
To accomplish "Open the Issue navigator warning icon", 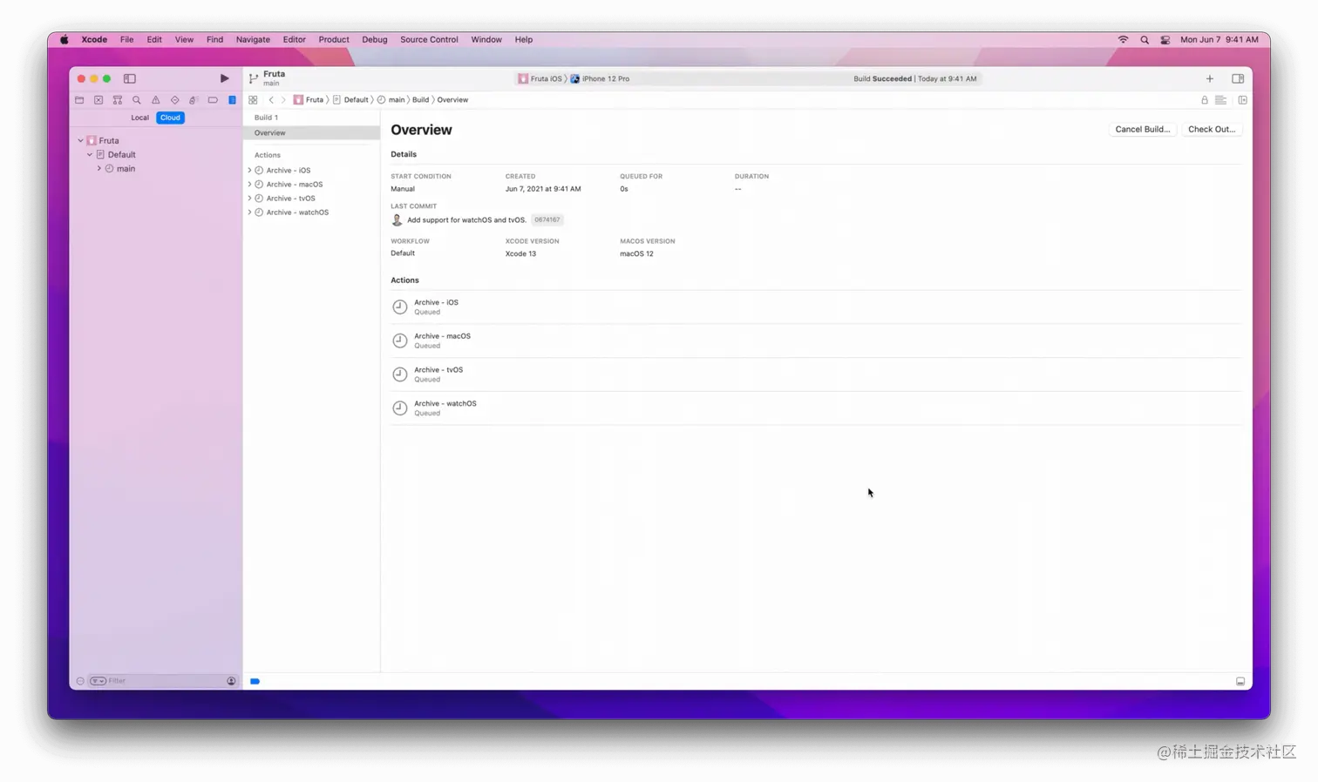I will point(156,100).
